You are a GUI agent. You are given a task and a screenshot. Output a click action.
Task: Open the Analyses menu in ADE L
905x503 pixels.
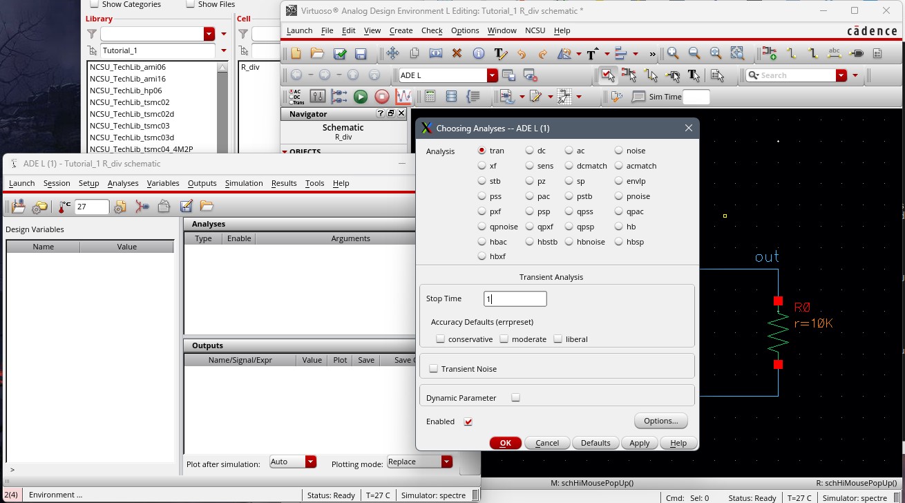click(123, 183)
